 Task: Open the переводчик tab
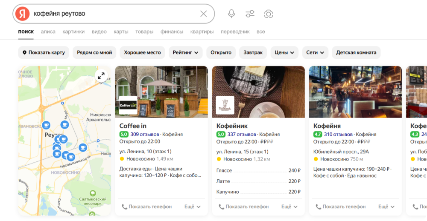[x=235, y=32]
